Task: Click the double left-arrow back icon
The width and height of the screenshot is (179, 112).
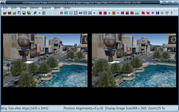Action: tap(81, 13)
